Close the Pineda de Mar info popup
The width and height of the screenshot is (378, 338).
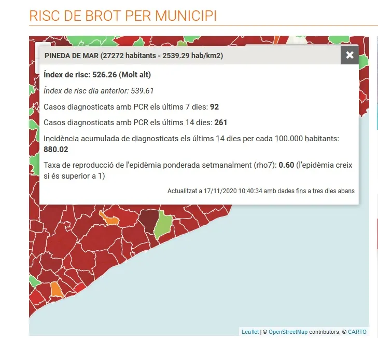[349, 55]
